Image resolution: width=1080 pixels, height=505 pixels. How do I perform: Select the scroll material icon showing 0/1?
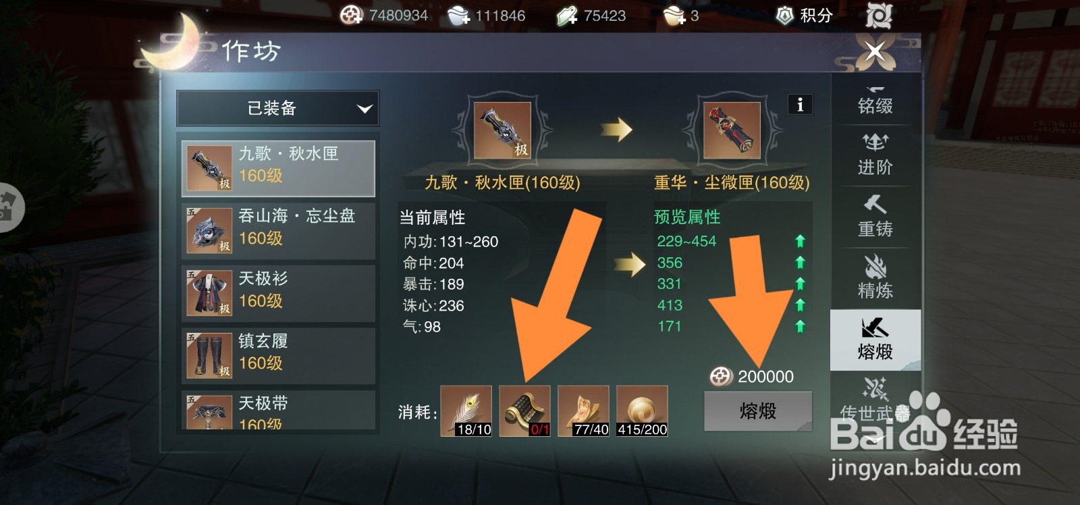(524, 411)
